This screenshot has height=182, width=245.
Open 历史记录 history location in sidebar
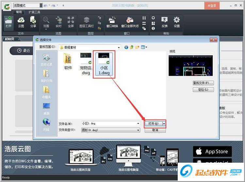(46, 60)
